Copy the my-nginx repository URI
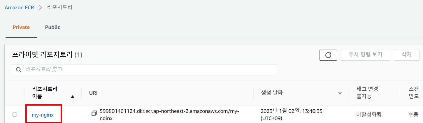This screenshot has width=423, height=123. (94, 113)
